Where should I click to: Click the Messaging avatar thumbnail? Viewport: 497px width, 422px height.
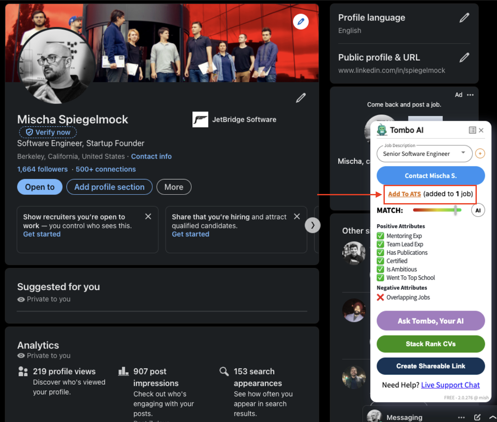click(374, 416)
